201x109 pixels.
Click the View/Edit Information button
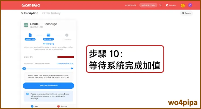point(48,86)
